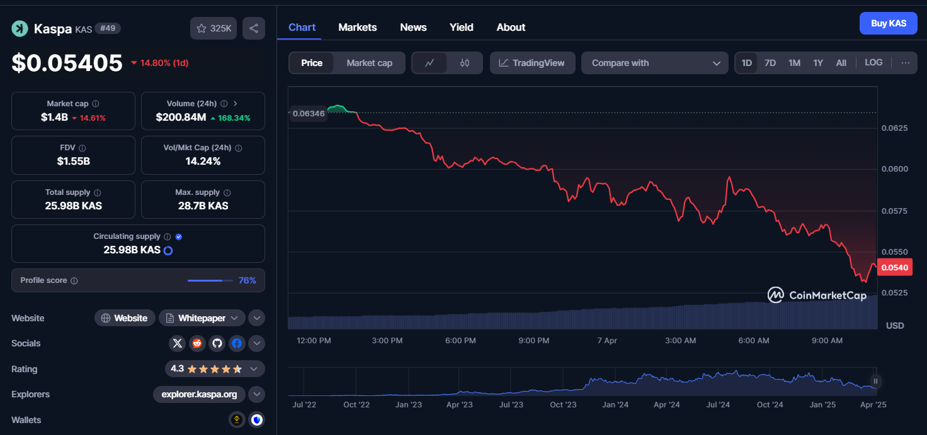The image size is (927, 435).
Task: Toggle LOG scale on chart
Action: point(873,62)
